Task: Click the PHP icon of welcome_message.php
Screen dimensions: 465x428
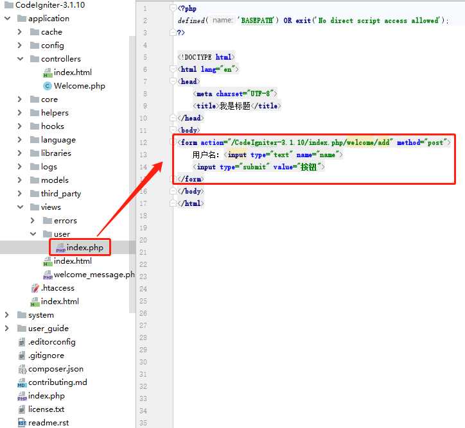Action: 48,275
